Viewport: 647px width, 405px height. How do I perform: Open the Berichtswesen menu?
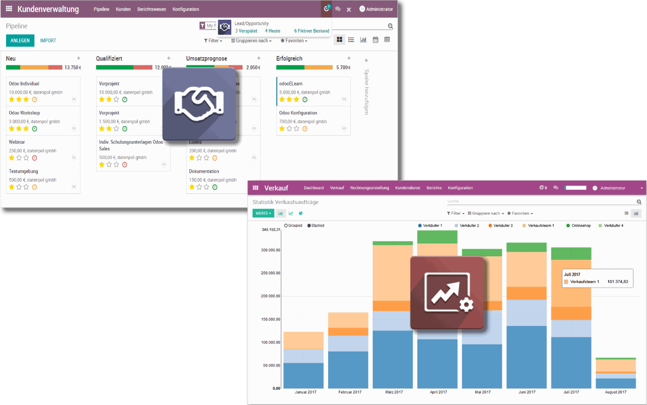point(151,9)
